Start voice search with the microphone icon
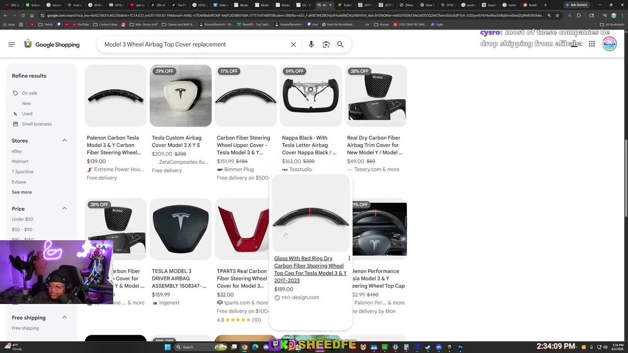 tap(311, 44)
